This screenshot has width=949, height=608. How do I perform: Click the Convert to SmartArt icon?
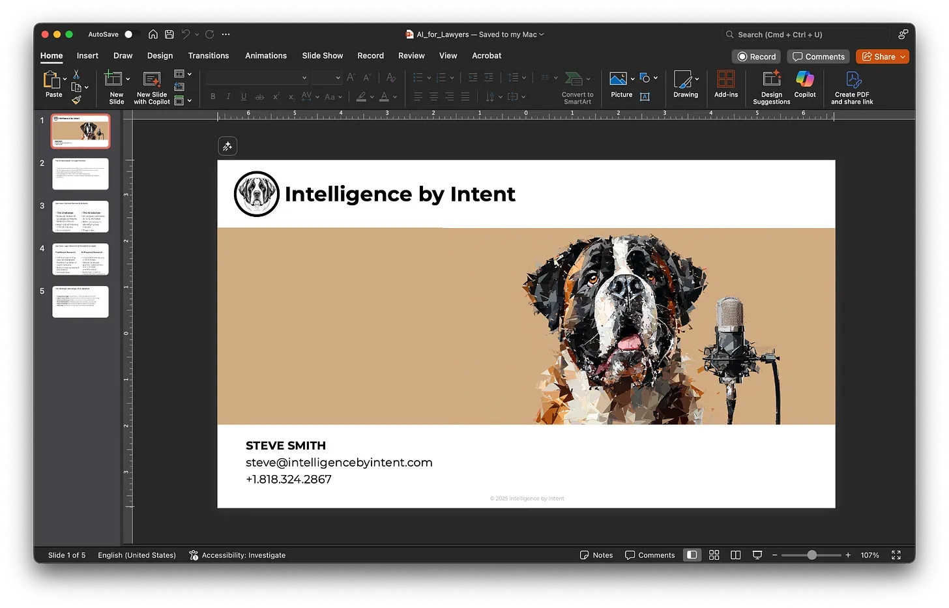click(574, 80)
